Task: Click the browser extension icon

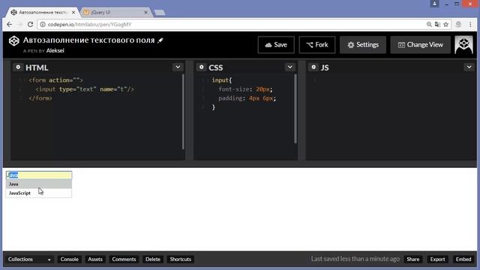Action: (458, 24)
